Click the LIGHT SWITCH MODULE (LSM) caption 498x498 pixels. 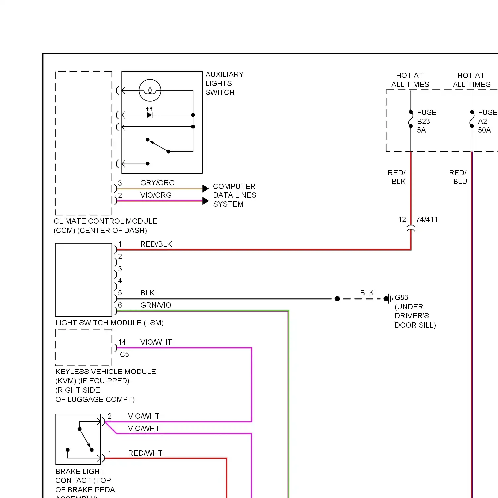pyautogui.click(x=110, y=323)
